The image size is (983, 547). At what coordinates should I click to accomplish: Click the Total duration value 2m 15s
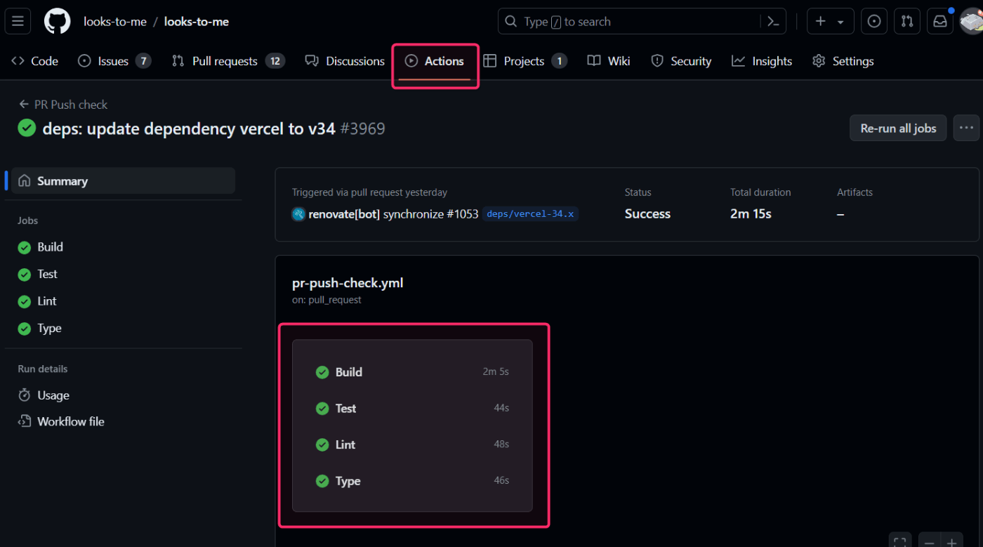tap(751, 214)
